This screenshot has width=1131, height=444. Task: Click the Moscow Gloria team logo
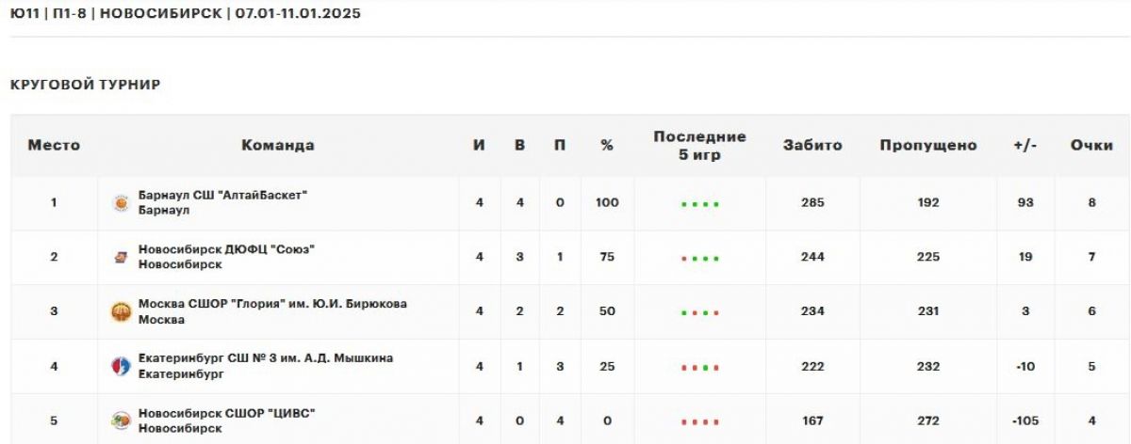click(121, 311)
